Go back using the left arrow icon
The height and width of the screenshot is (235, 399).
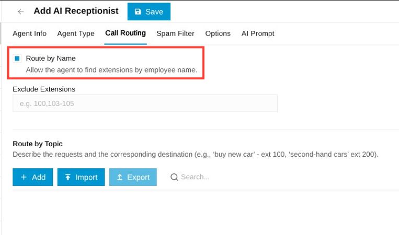(20, 11)
